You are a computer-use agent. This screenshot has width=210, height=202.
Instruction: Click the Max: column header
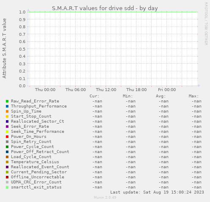(194, 96)
